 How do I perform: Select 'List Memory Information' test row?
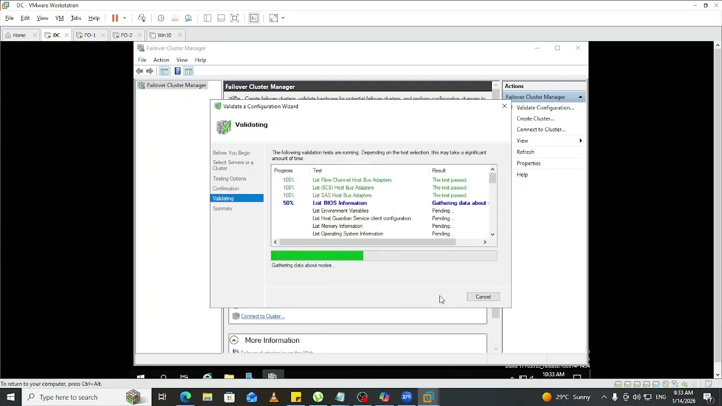pos(337,226)
